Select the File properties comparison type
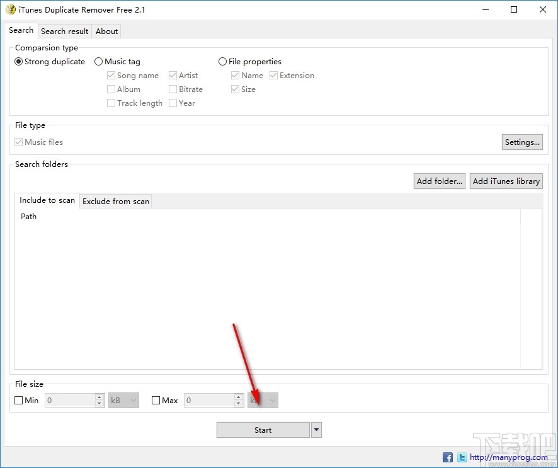 (222, 61)
